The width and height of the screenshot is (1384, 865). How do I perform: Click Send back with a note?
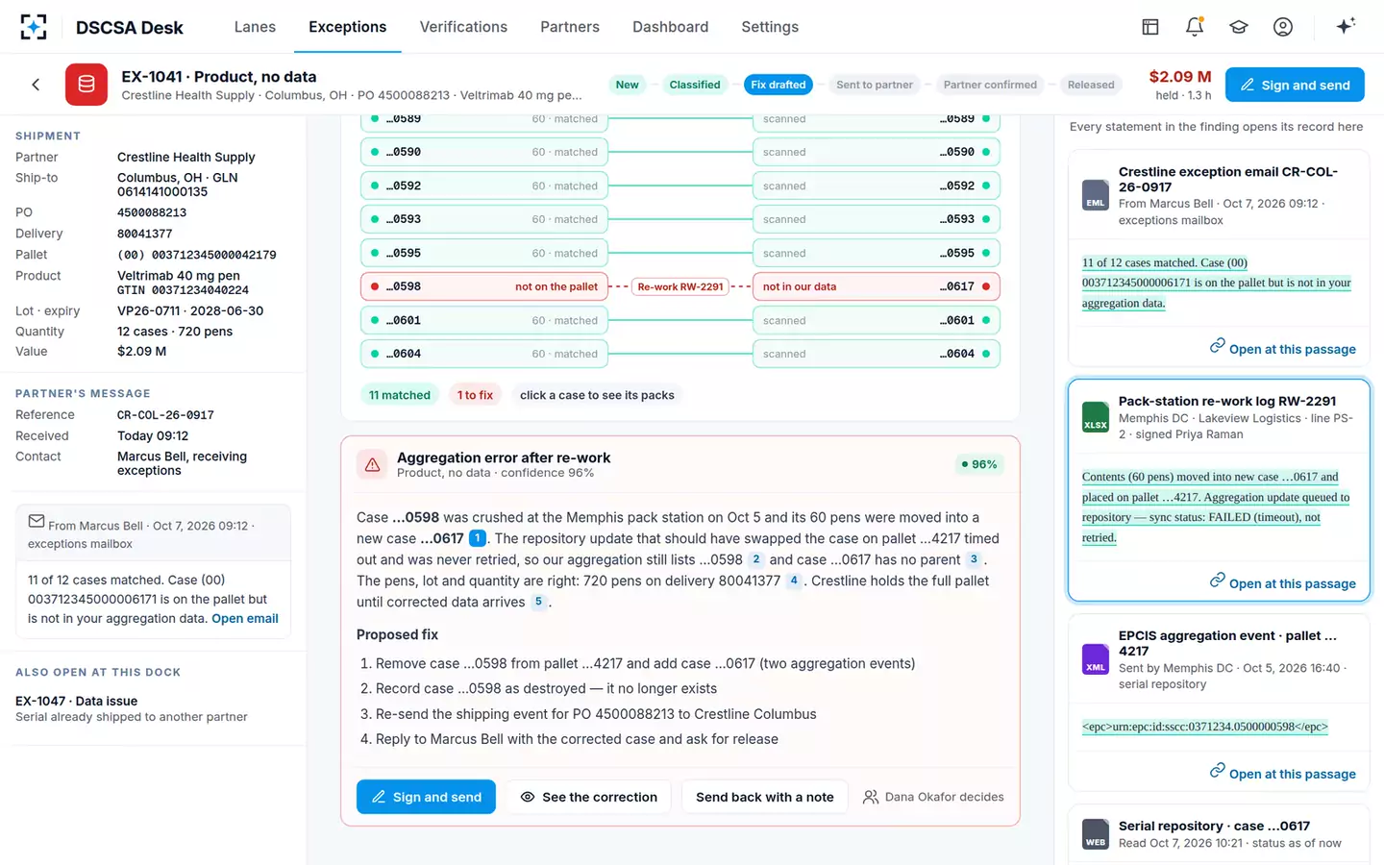(x=765, y=797)
